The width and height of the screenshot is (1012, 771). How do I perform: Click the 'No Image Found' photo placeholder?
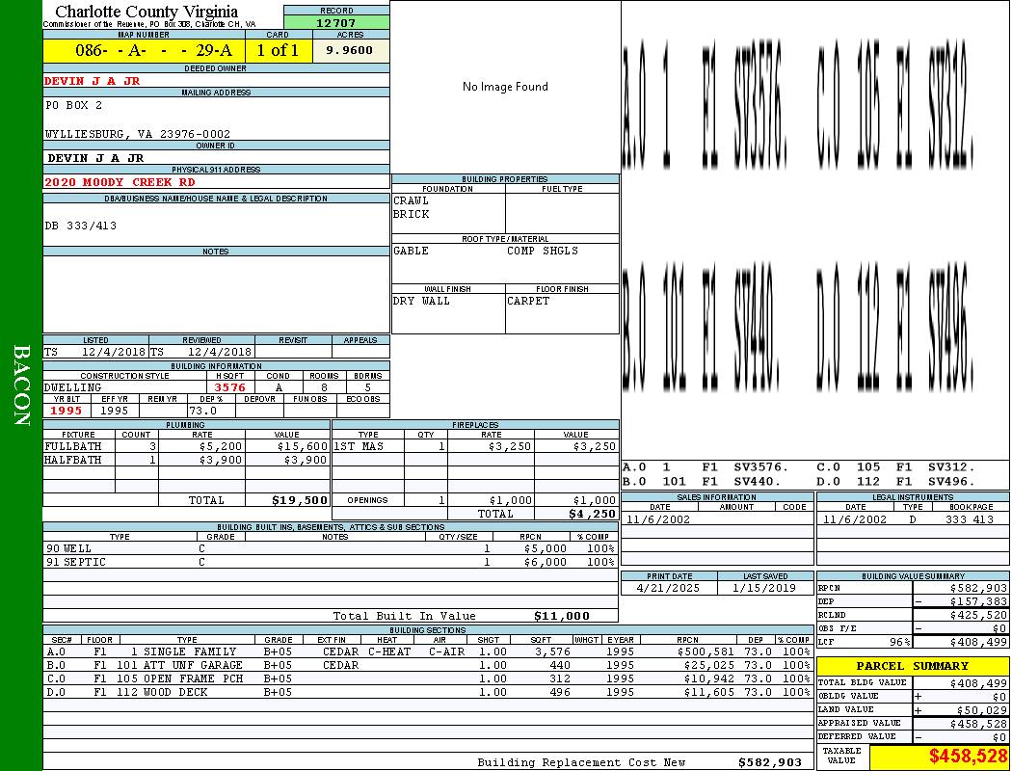(x=505, y=87)
